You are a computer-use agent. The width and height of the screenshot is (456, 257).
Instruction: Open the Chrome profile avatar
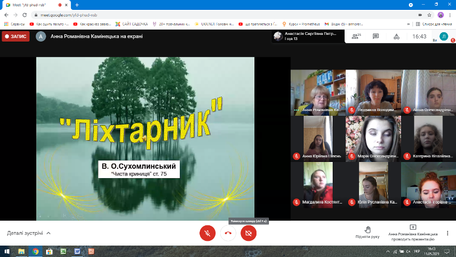[440, 15]
